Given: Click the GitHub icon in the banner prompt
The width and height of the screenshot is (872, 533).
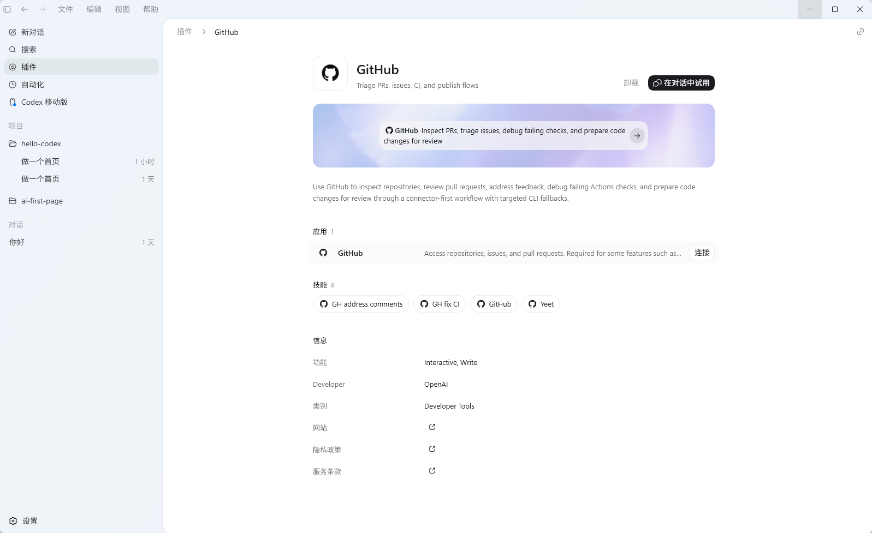Looking at the screenshot, I should point(389,130).
